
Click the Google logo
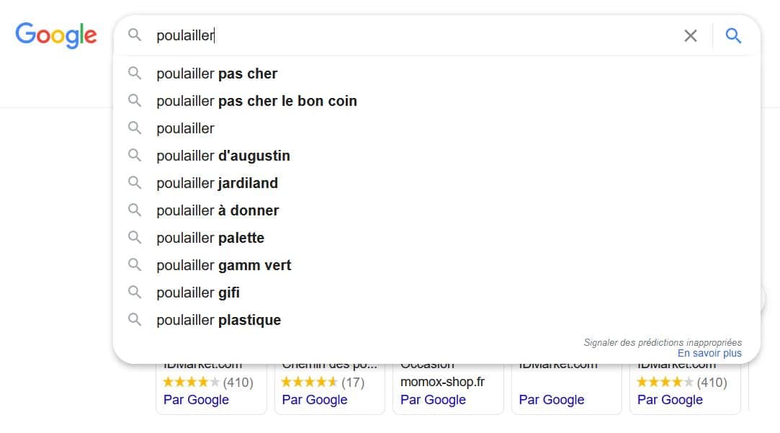(x=56, y=35)
